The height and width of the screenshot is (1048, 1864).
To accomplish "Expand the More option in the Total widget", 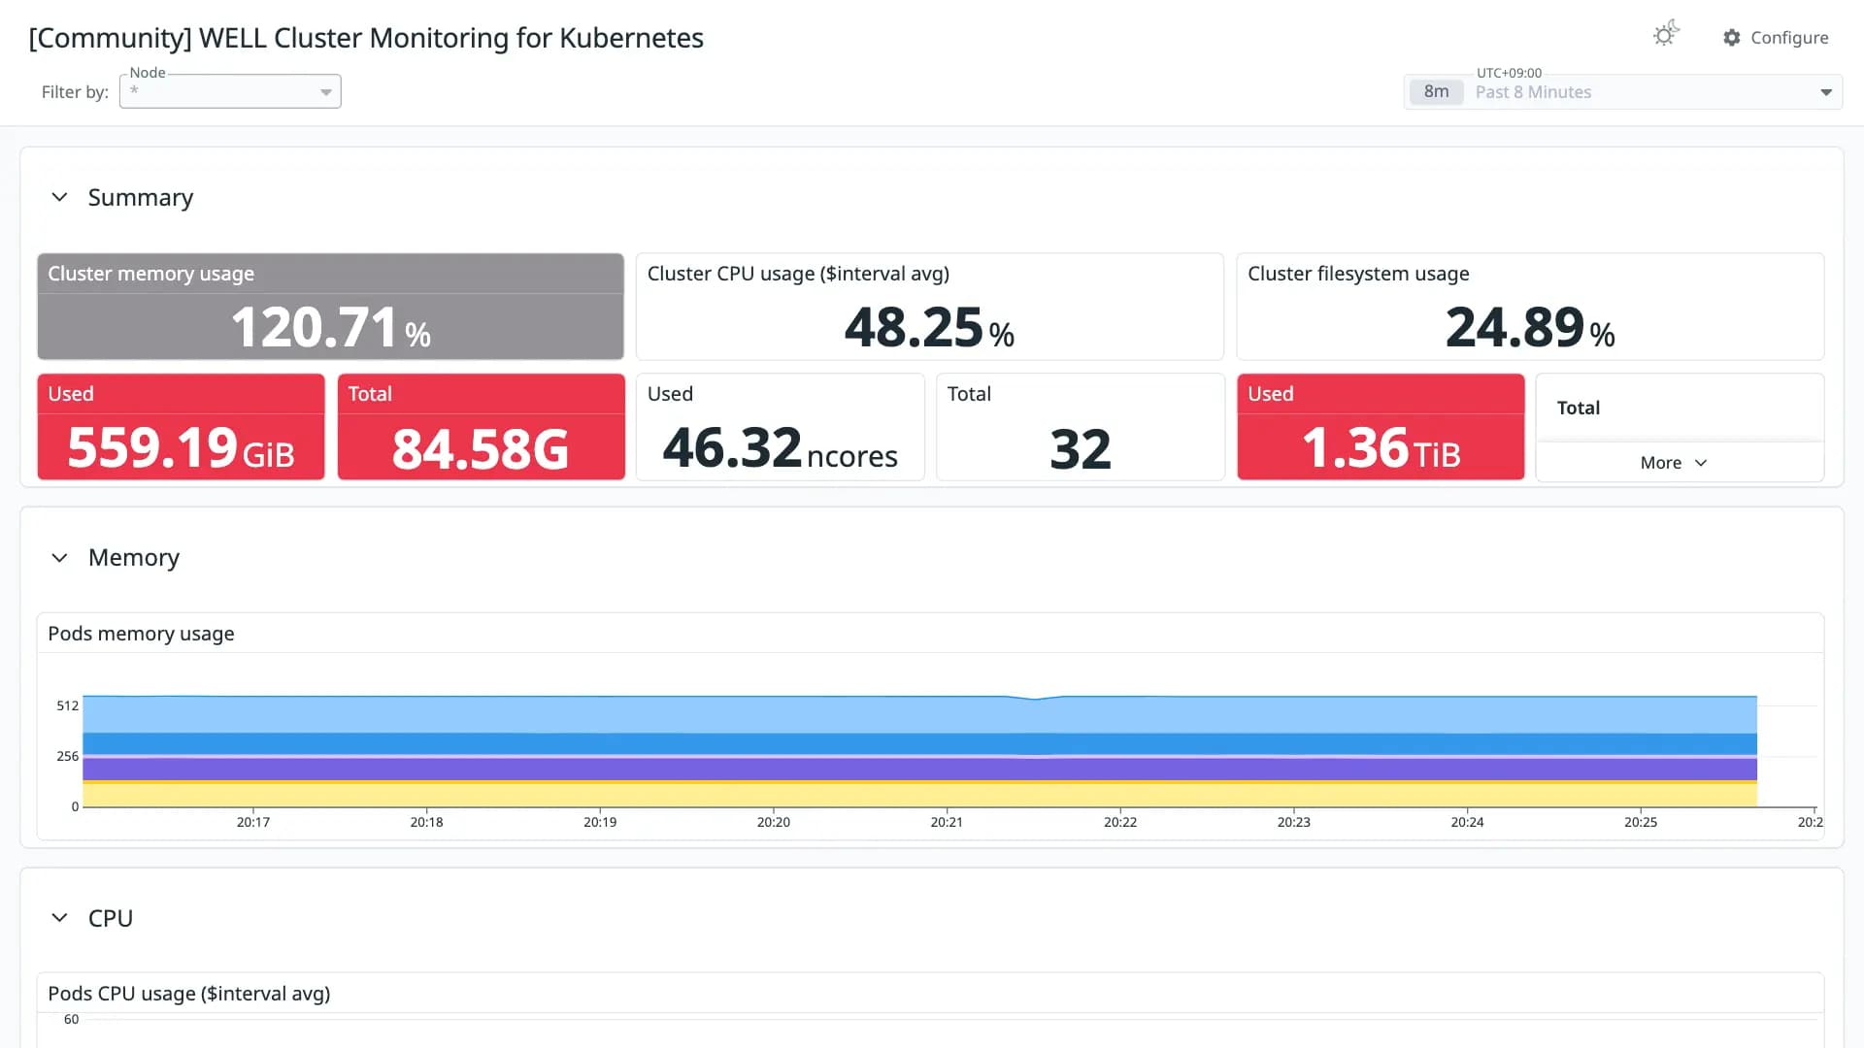I will (1674, 463).
